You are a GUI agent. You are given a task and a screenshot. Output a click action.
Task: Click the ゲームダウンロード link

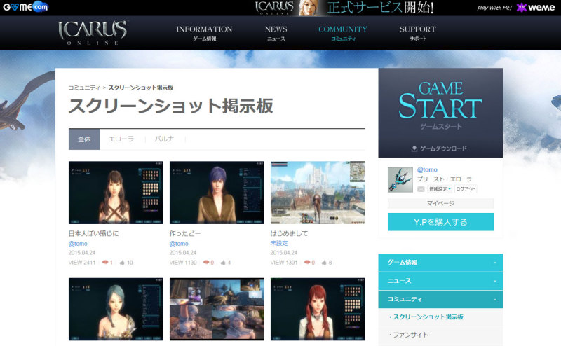click(443, 148)
